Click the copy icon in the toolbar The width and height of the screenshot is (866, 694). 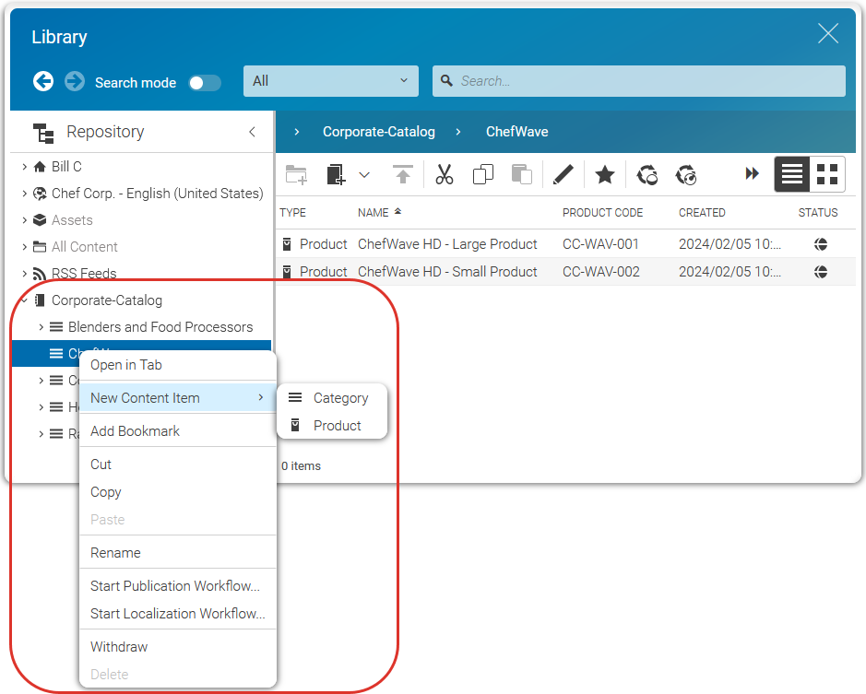tap(482, 174)
